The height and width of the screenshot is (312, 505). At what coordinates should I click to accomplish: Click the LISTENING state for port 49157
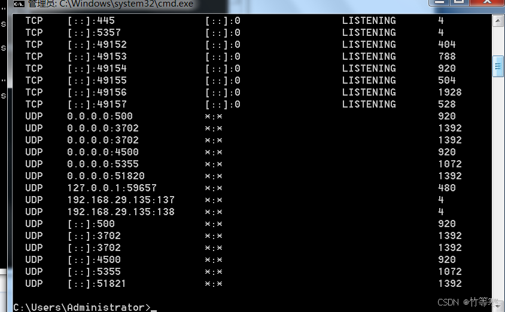click(369, 104)
